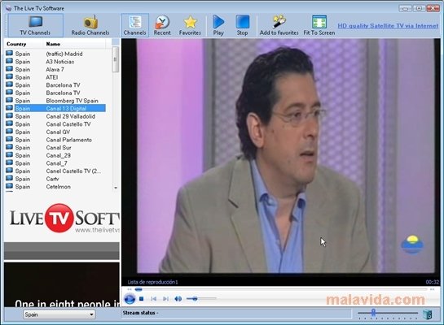Select the A3 Noticias channel
Viewport: 444px width, 325px height.
tap(60, 62)
